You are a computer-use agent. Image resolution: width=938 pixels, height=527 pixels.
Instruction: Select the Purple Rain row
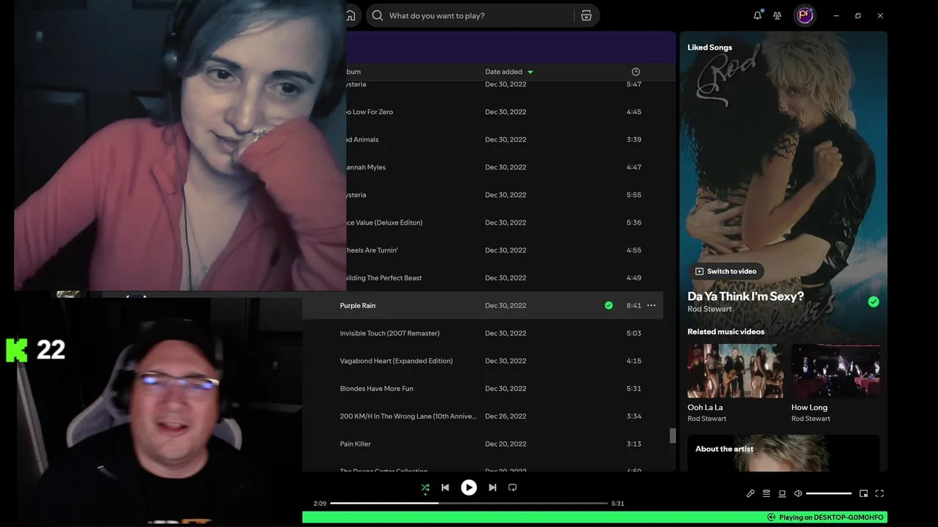[x=483, y=305]
